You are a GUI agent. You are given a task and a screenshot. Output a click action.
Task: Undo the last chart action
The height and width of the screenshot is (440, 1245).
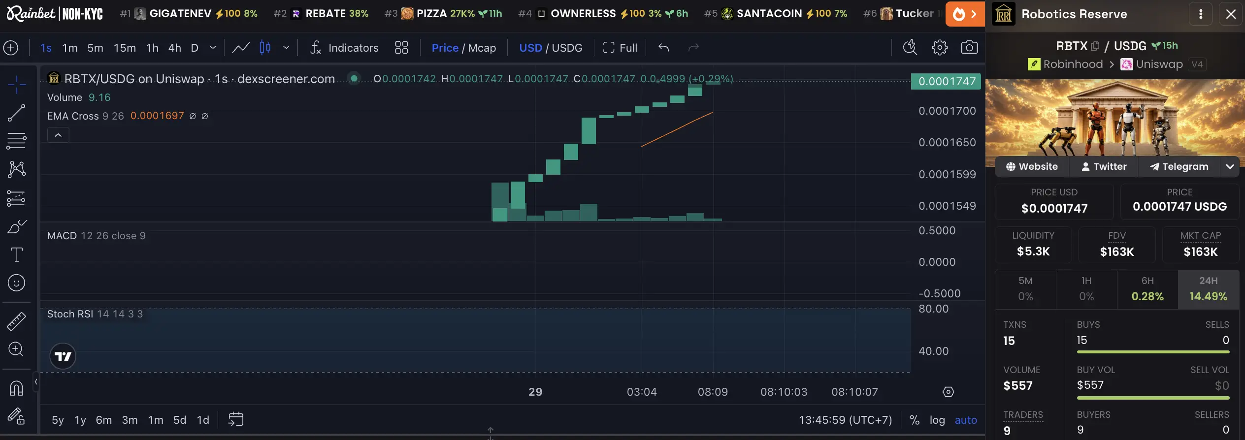pos(663,48)
